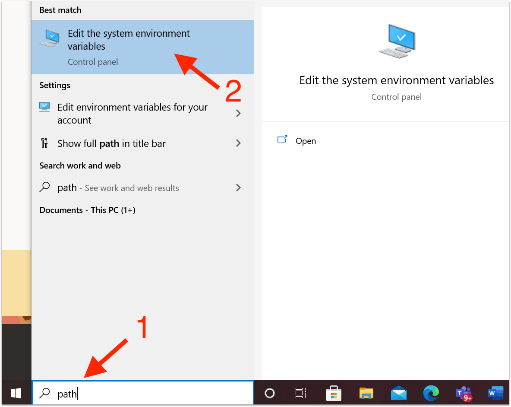Open Task View from the taskbar
The image size is (511, 407).
301,393
